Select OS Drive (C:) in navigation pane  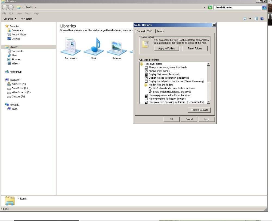(18, 84)
